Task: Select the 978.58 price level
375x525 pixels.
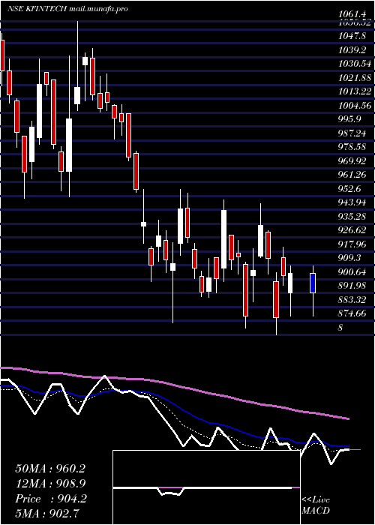Action: pos(352,147)
